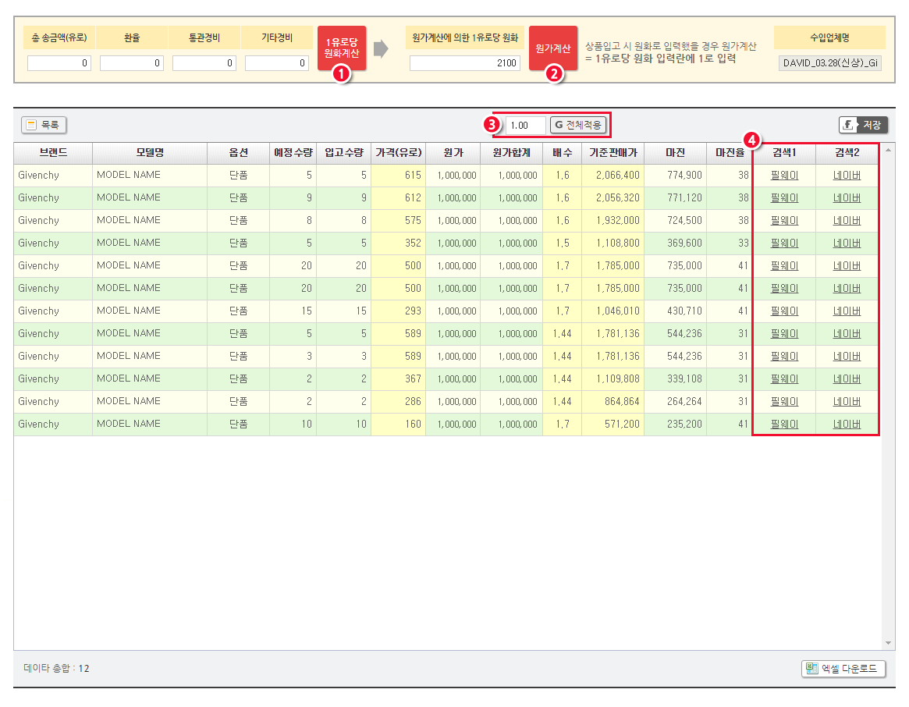Screen dimensions: 909x707
Task: Focus the 통관경비 input field
Action: tap(204, 62)
